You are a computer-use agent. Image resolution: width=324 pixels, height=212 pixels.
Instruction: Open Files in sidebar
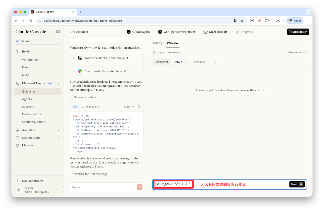pos(25,67)
